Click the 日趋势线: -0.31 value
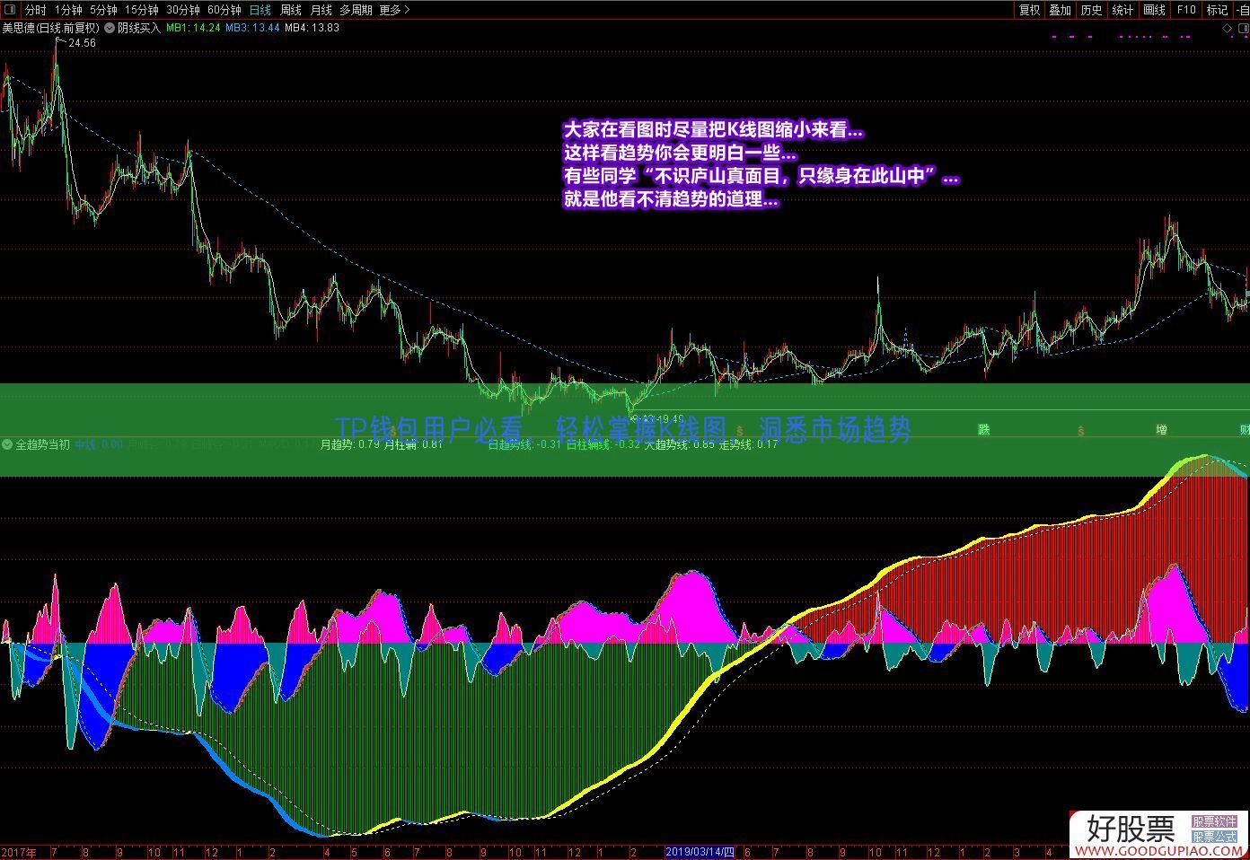Image resolution: width=1250 pixels, height=860 pixels. pos(524,444)
